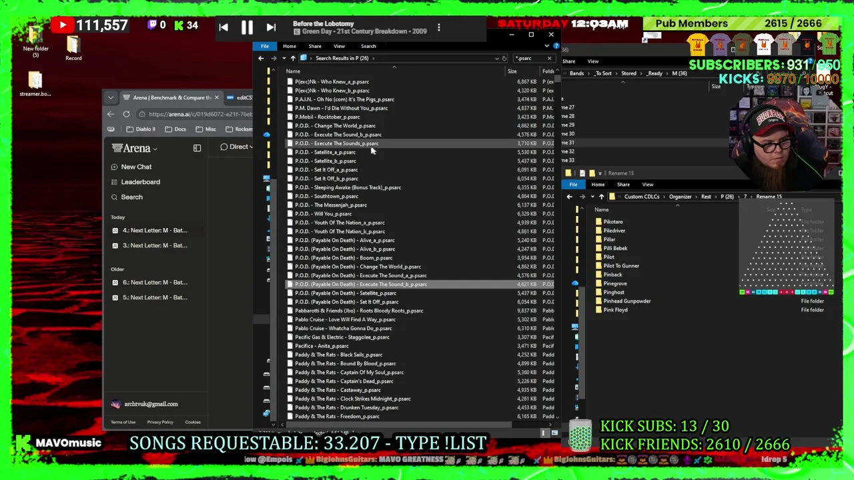The width and height of the screenshot is (854, 480).
Task: Open the Arena Leaderboard
Action: tap(135, 182)
